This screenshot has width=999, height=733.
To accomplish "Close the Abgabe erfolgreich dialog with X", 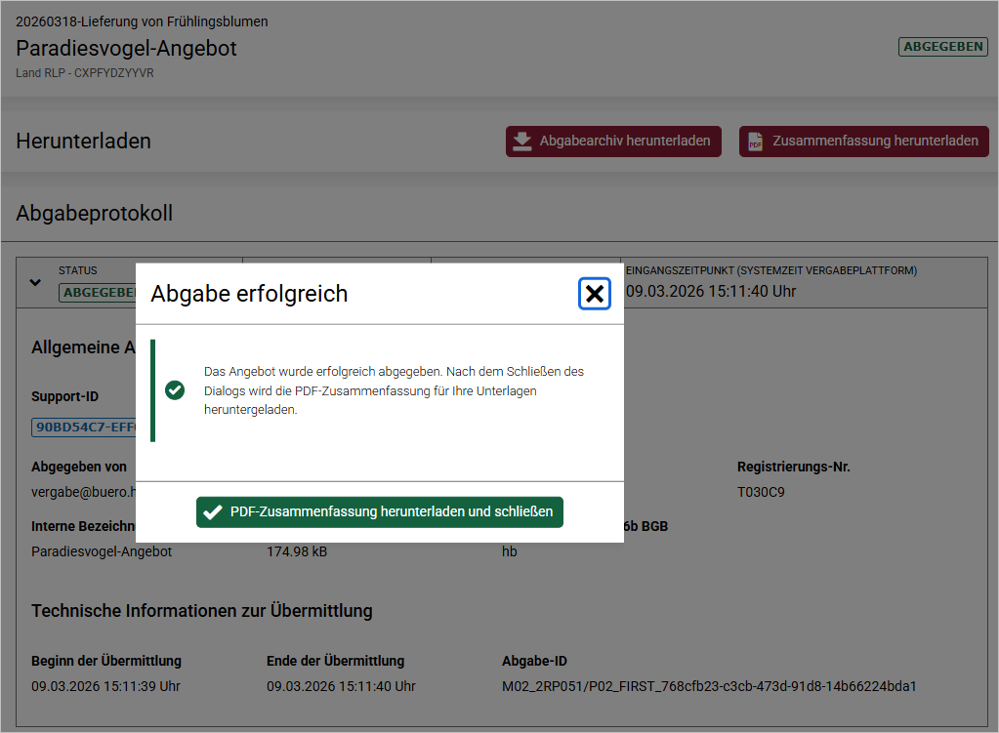I will 594,294.
